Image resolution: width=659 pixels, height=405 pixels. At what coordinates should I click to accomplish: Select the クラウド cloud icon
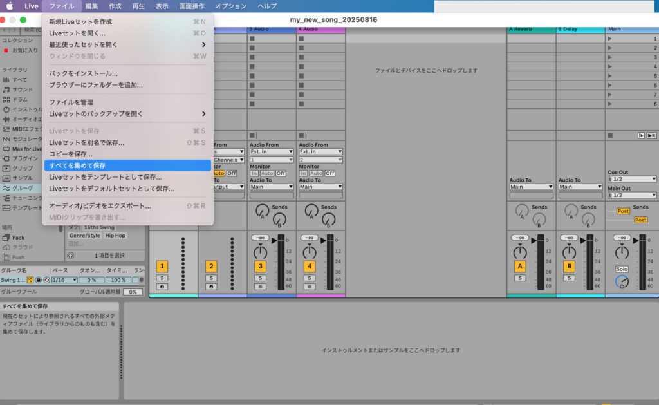pos(6,247)
